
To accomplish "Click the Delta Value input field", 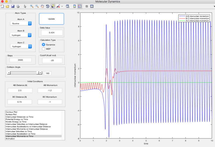I will (x=52, y=33).
